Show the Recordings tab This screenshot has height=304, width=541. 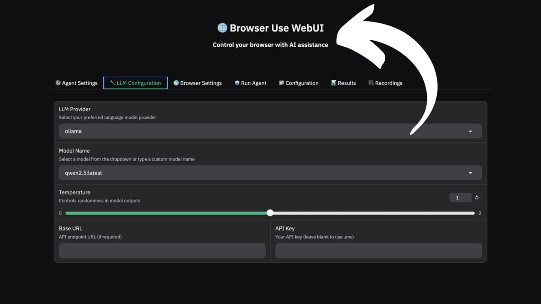[385, 83]
